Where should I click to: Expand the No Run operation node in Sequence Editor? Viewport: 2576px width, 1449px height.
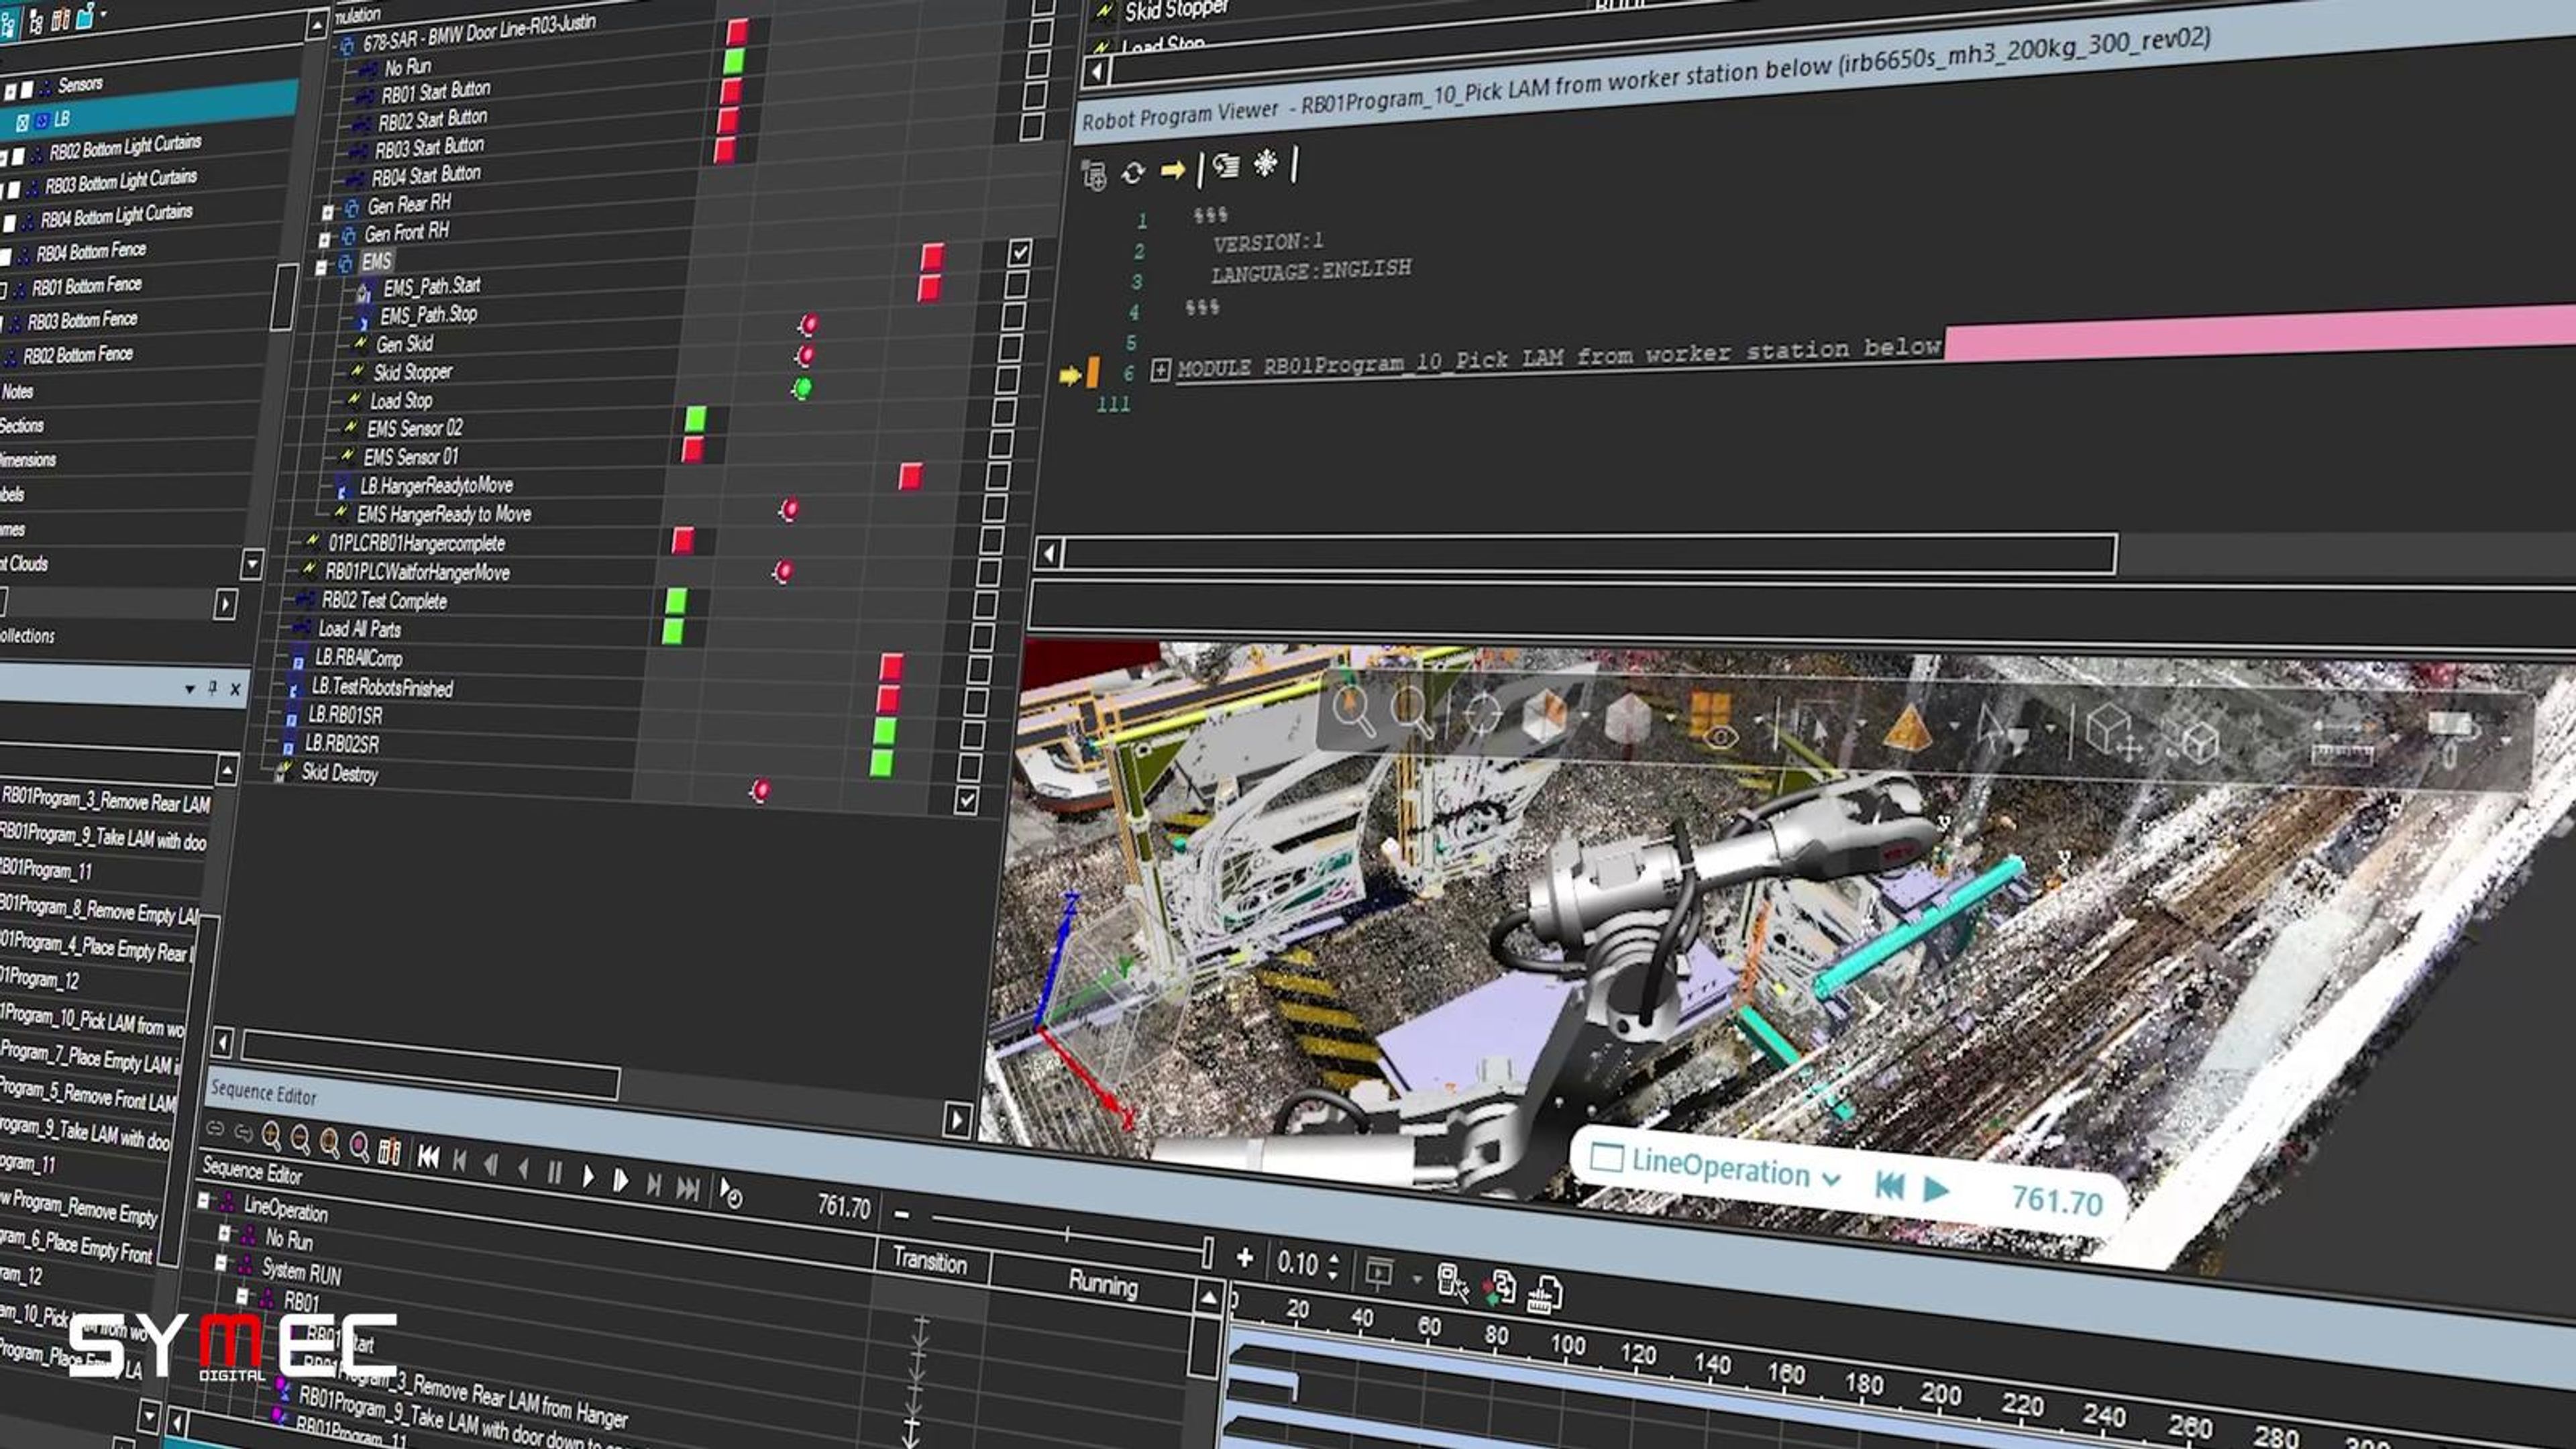pyautogui.click(x=224, y=1233)
